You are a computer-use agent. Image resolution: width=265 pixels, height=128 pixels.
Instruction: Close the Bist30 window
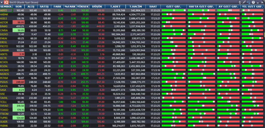point(262,2)
